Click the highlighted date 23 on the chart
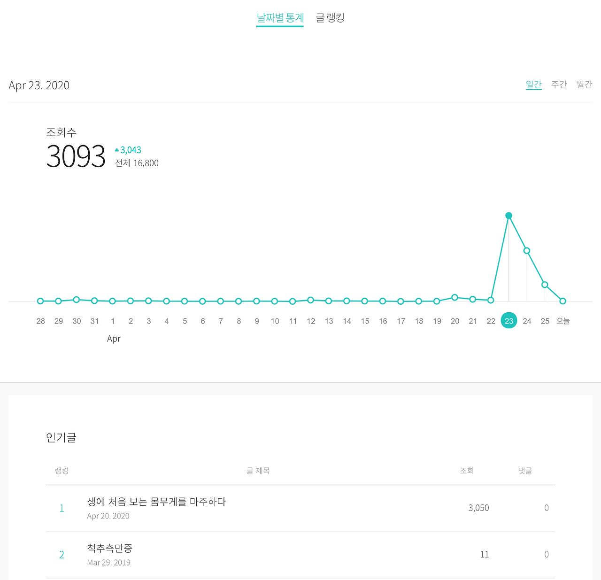601x580 pixels. point(509,320)
